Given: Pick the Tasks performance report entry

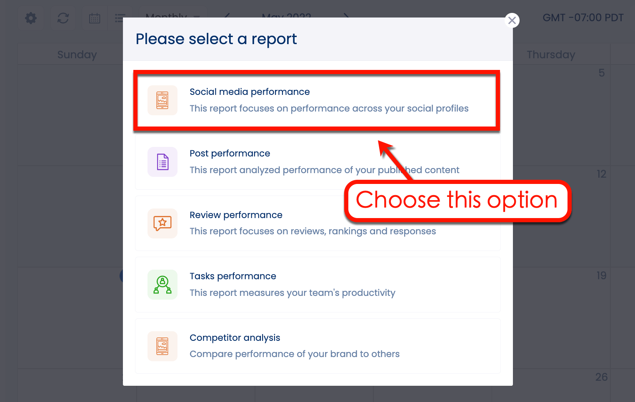Looking at the screenshot, I should [317, 284].
